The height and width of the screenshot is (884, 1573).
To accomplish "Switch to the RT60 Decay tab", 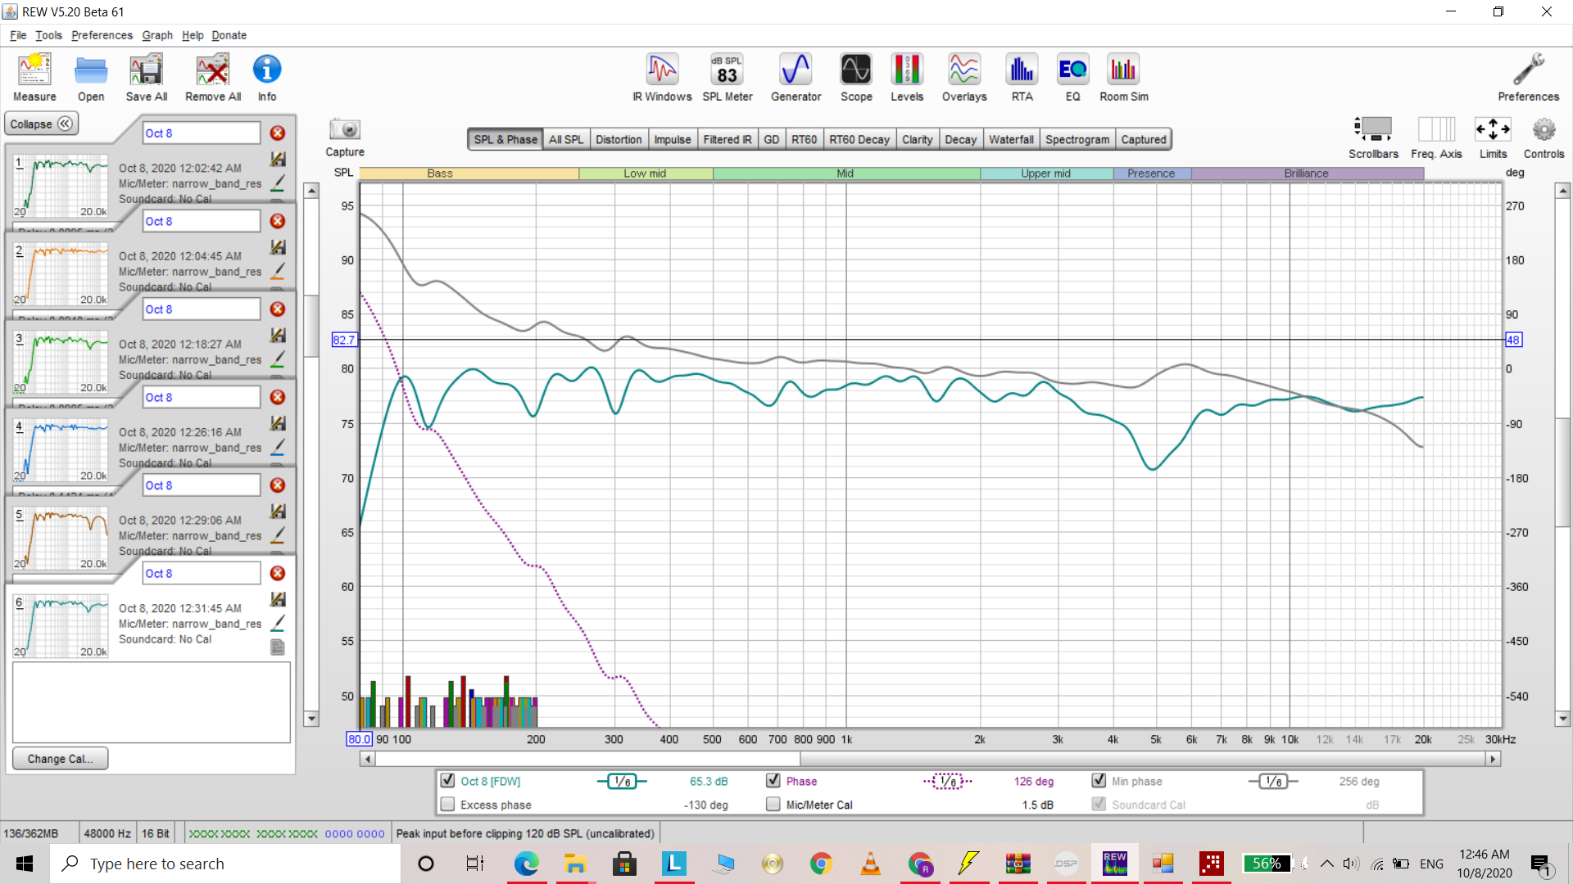I will click(859, 139).
